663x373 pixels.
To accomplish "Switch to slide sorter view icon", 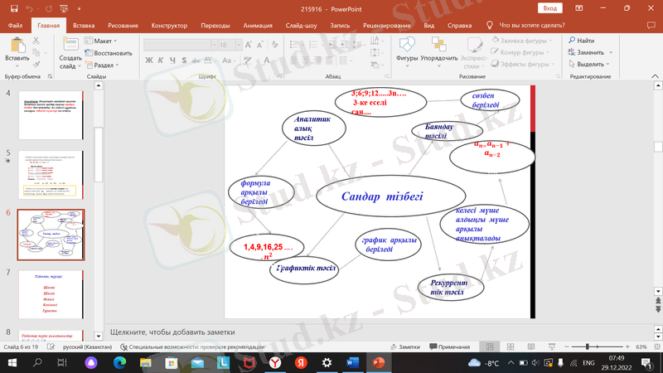I will [510, 346].
